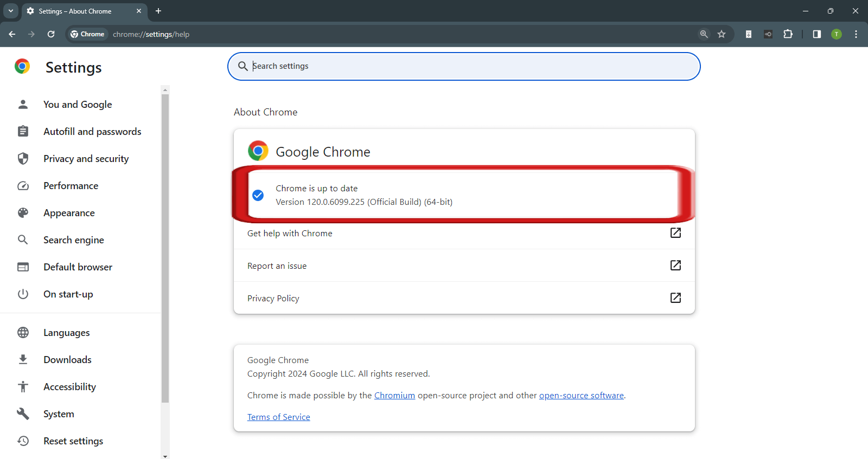Open a new tab with plus button
This screenshot has height=459, width=868.
tap(158, 11)
